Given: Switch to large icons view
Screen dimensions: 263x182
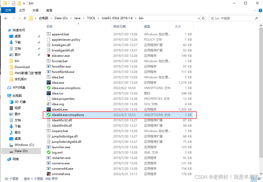Looking at the screenshot, I should [260, 179].
